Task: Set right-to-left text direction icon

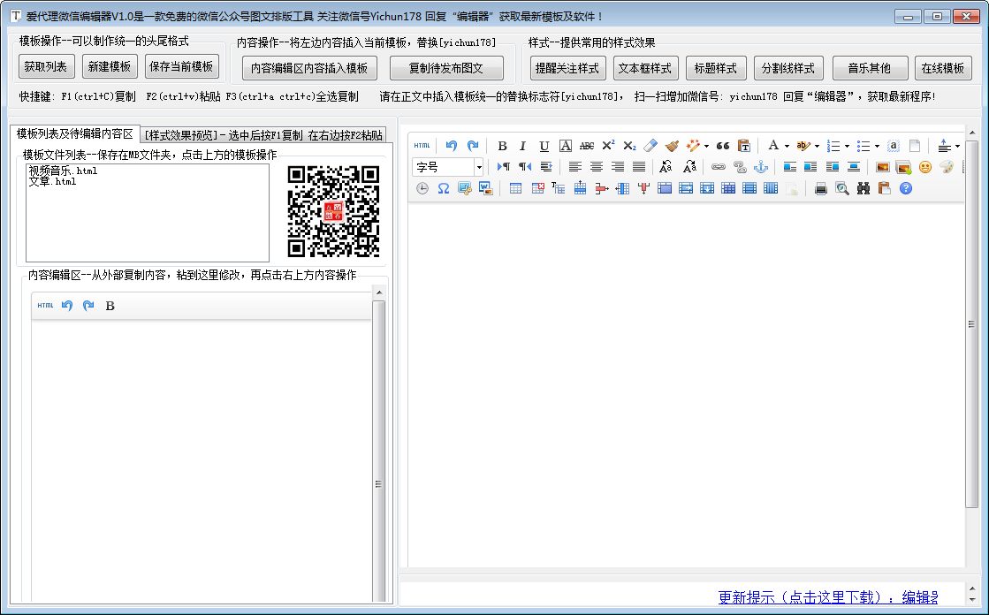Action: 525,166
